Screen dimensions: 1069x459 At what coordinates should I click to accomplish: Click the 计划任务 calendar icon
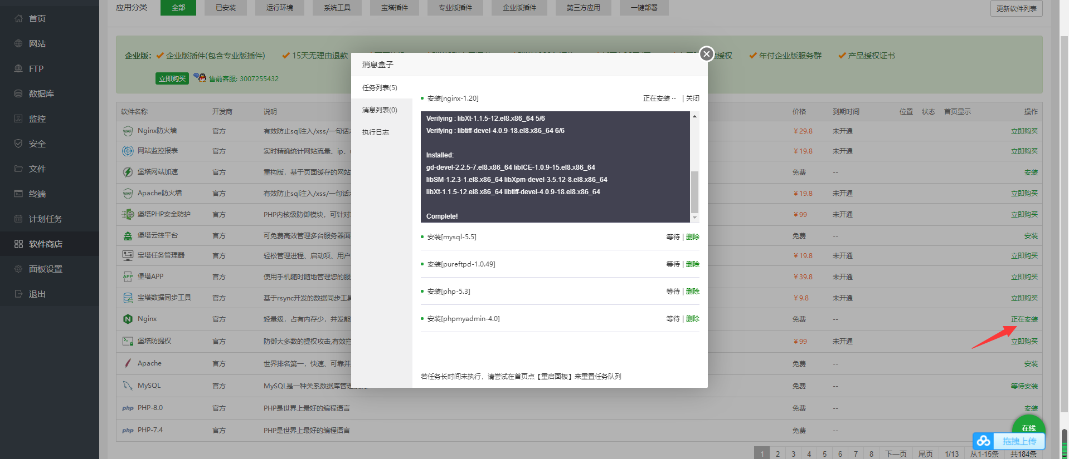coord(18,219)
